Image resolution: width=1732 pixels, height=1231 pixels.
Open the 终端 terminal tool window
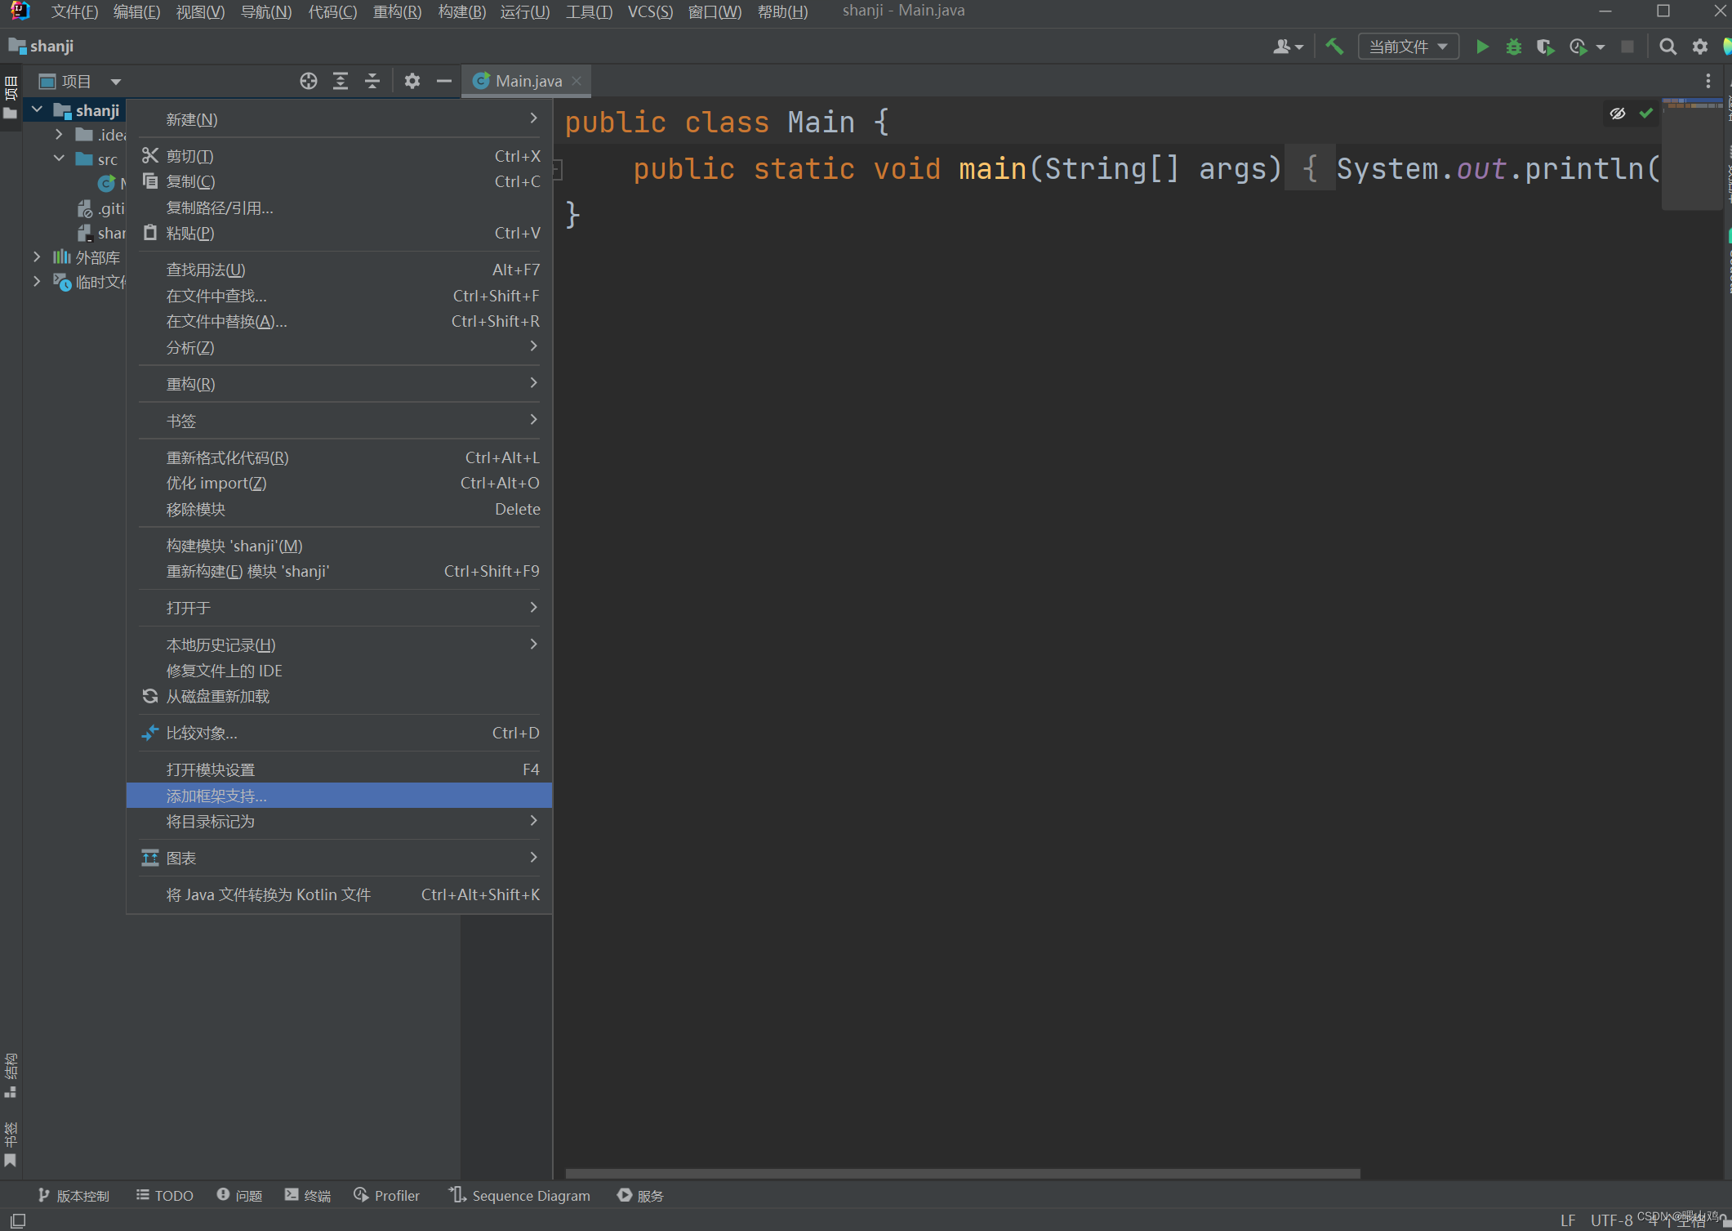tap(308, 1195)
